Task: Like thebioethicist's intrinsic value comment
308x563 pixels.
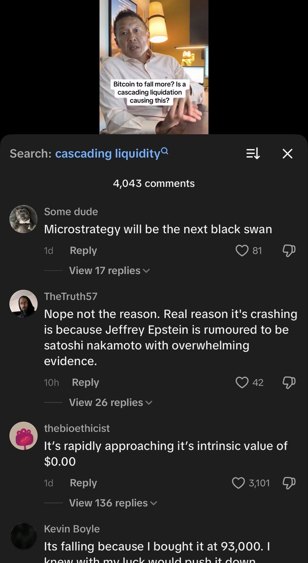Action: click(238, 483)
